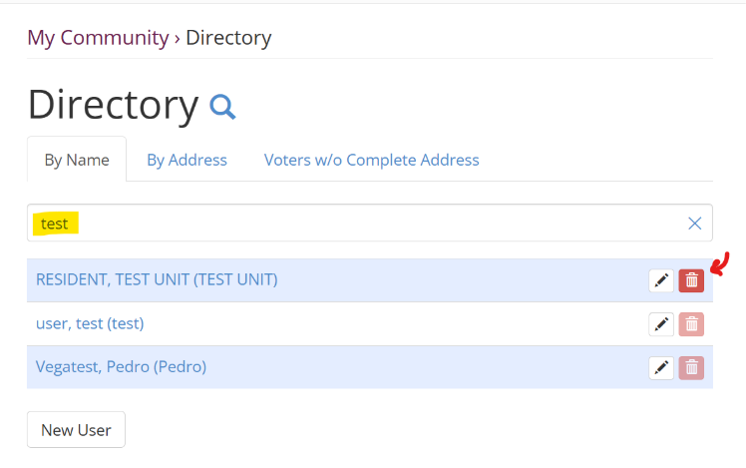This screenshot has height=468, width=746.
Task: Edit the Vegatest, Pedro entry
Action: (x=661, y=368)
